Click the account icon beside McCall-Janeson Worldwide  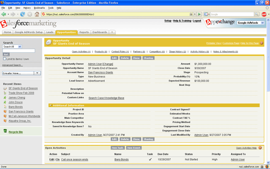(5, 116)
